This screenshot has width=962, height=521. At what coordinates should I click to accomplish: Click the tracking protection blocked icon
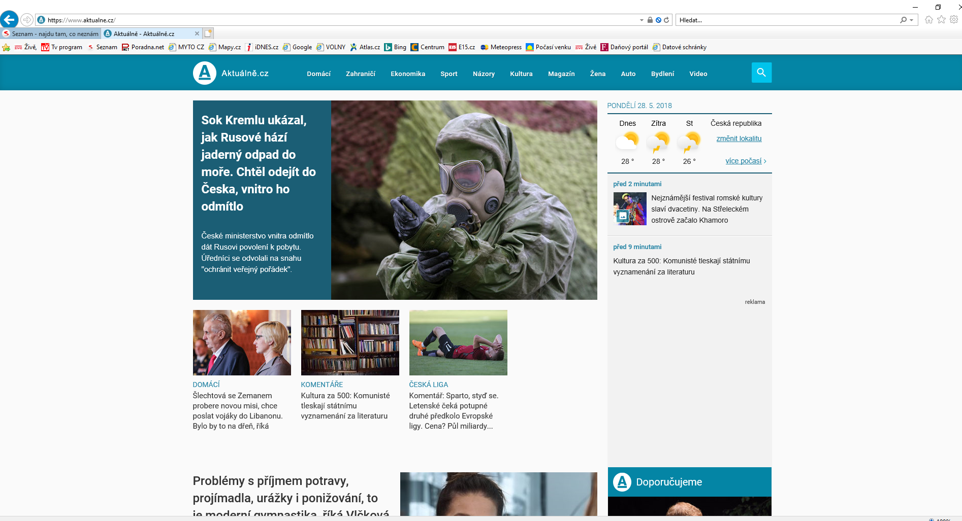[658, 20]
